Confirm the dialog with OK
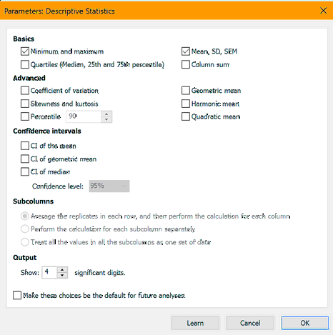The width and height of the screenshot is (333, 335). pyautogui.click(x=305, y=323)
